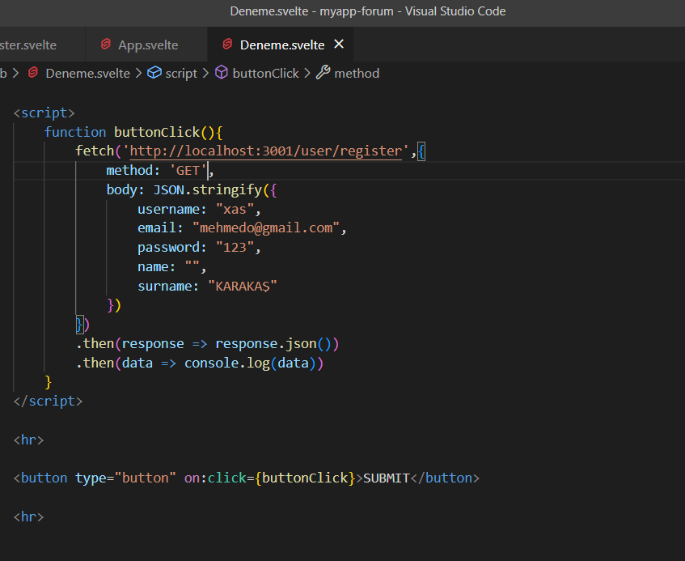Click the fetch call in the code
Viewport: 685px width, 561px height.
[x=95, y=151]
